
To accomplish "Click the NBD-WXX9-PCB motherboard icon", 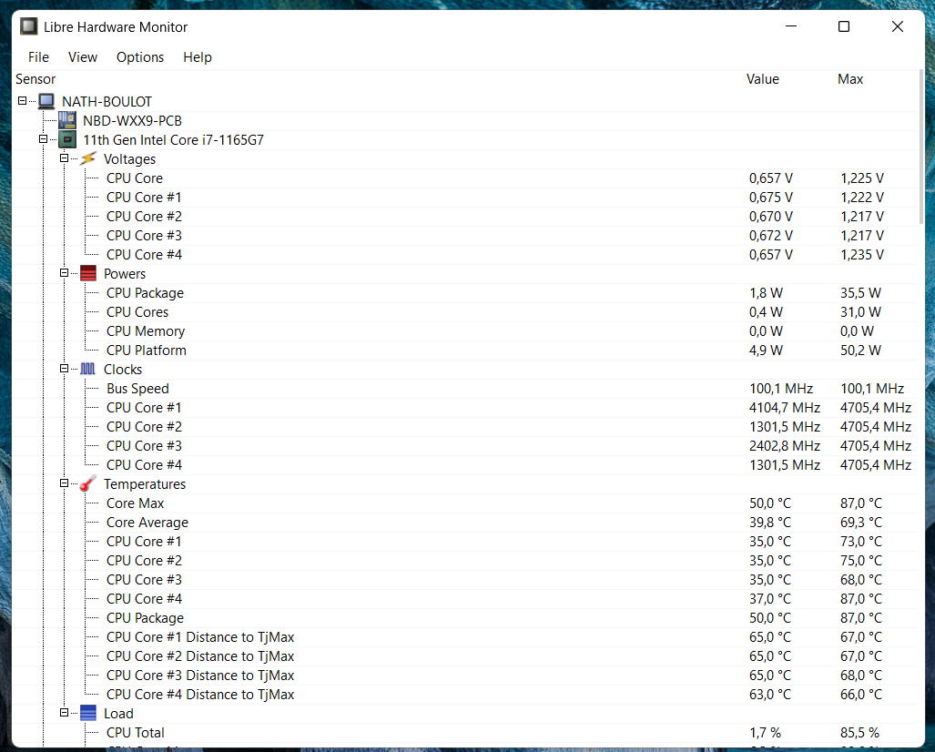I will click(x=67, y=120).
